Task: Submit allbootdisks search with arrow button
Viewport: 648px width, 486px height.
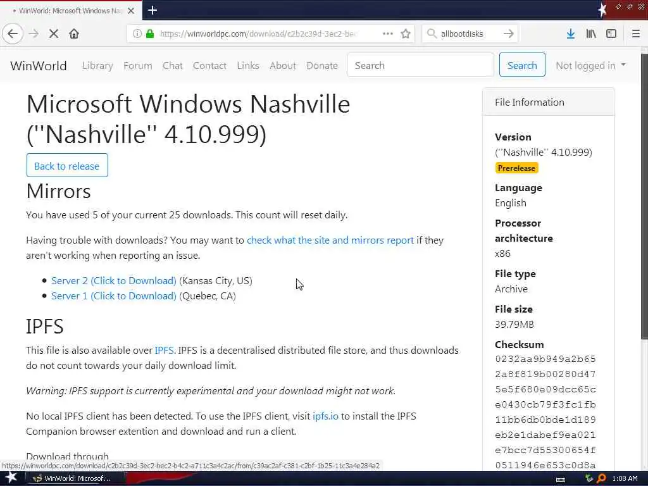Action: pos(508,34)
